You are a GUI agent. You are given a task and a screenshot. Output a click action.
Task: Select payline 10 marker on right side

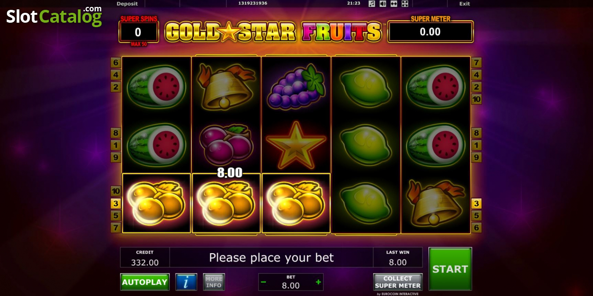pos(476,99)
